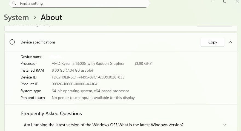Click the breadcrumb chevron between System and About
Image resolution: width=241 pixels, height=131 pixels.
point(35,17)
